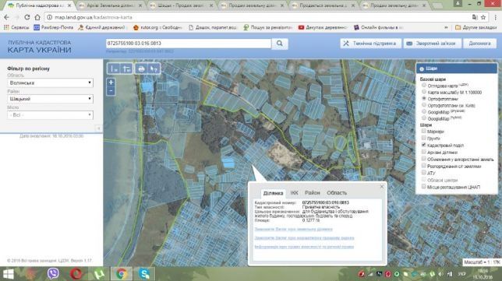
Task: Click the Технічна підтримка button
Action: point(370,44)
